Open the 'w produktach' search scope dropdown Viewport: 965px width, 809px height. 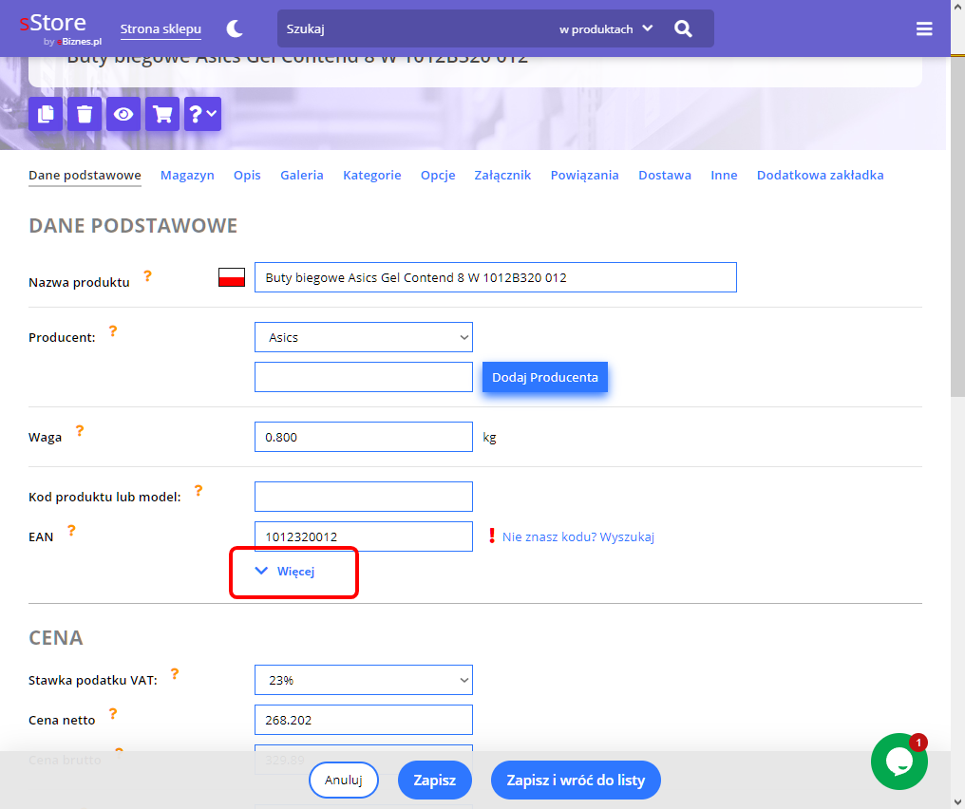606,28
